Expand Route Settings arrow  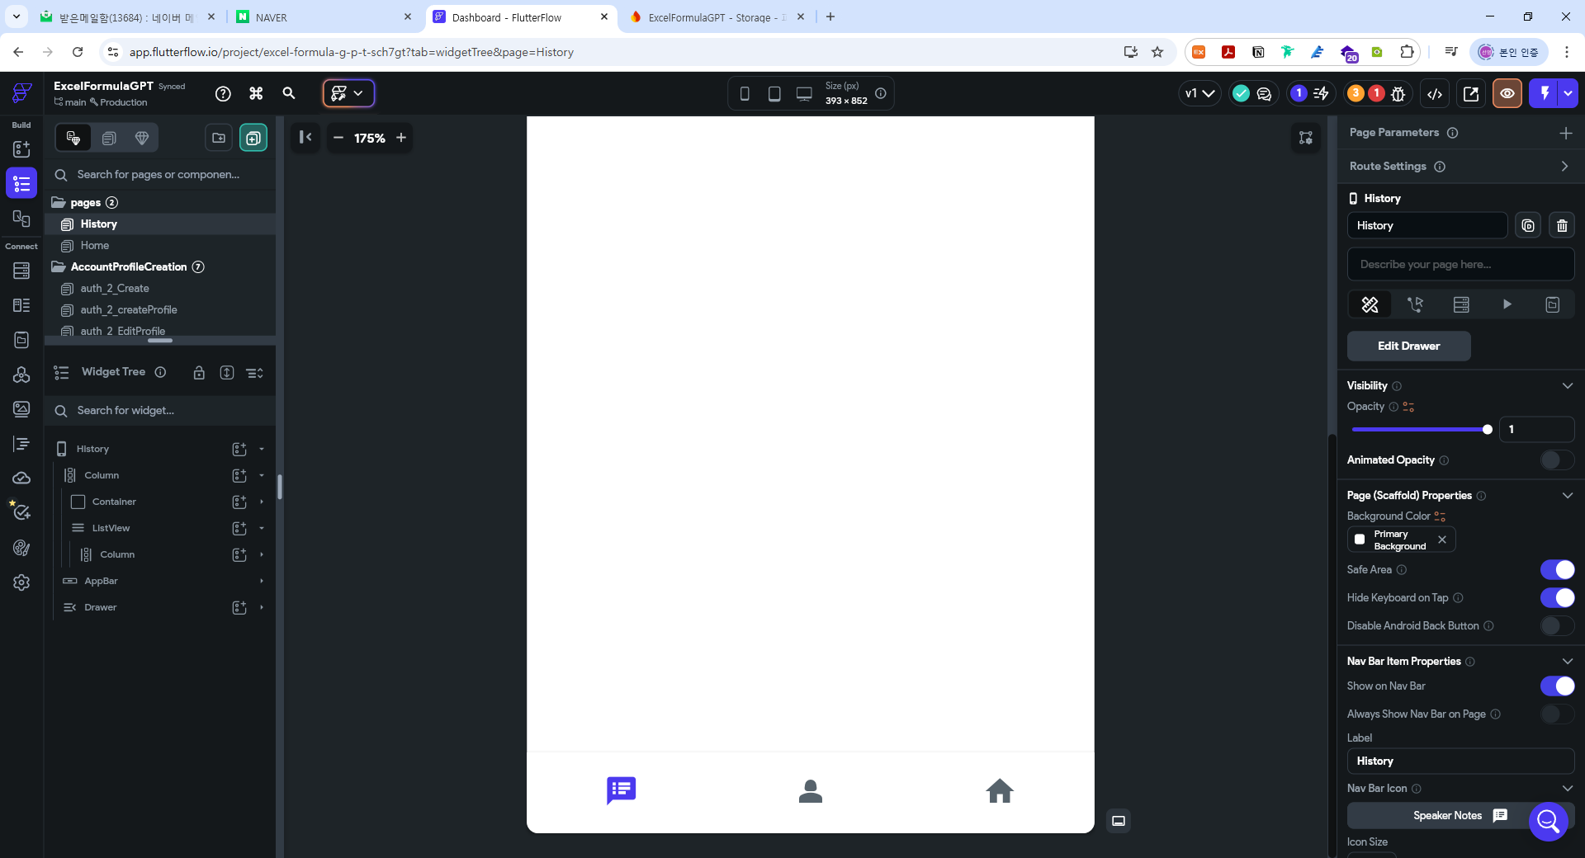click(x=1564, y=167)
